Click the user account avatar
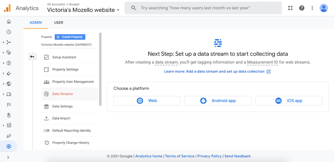This screenshot has width=334, height=162. tap(323, 8)
